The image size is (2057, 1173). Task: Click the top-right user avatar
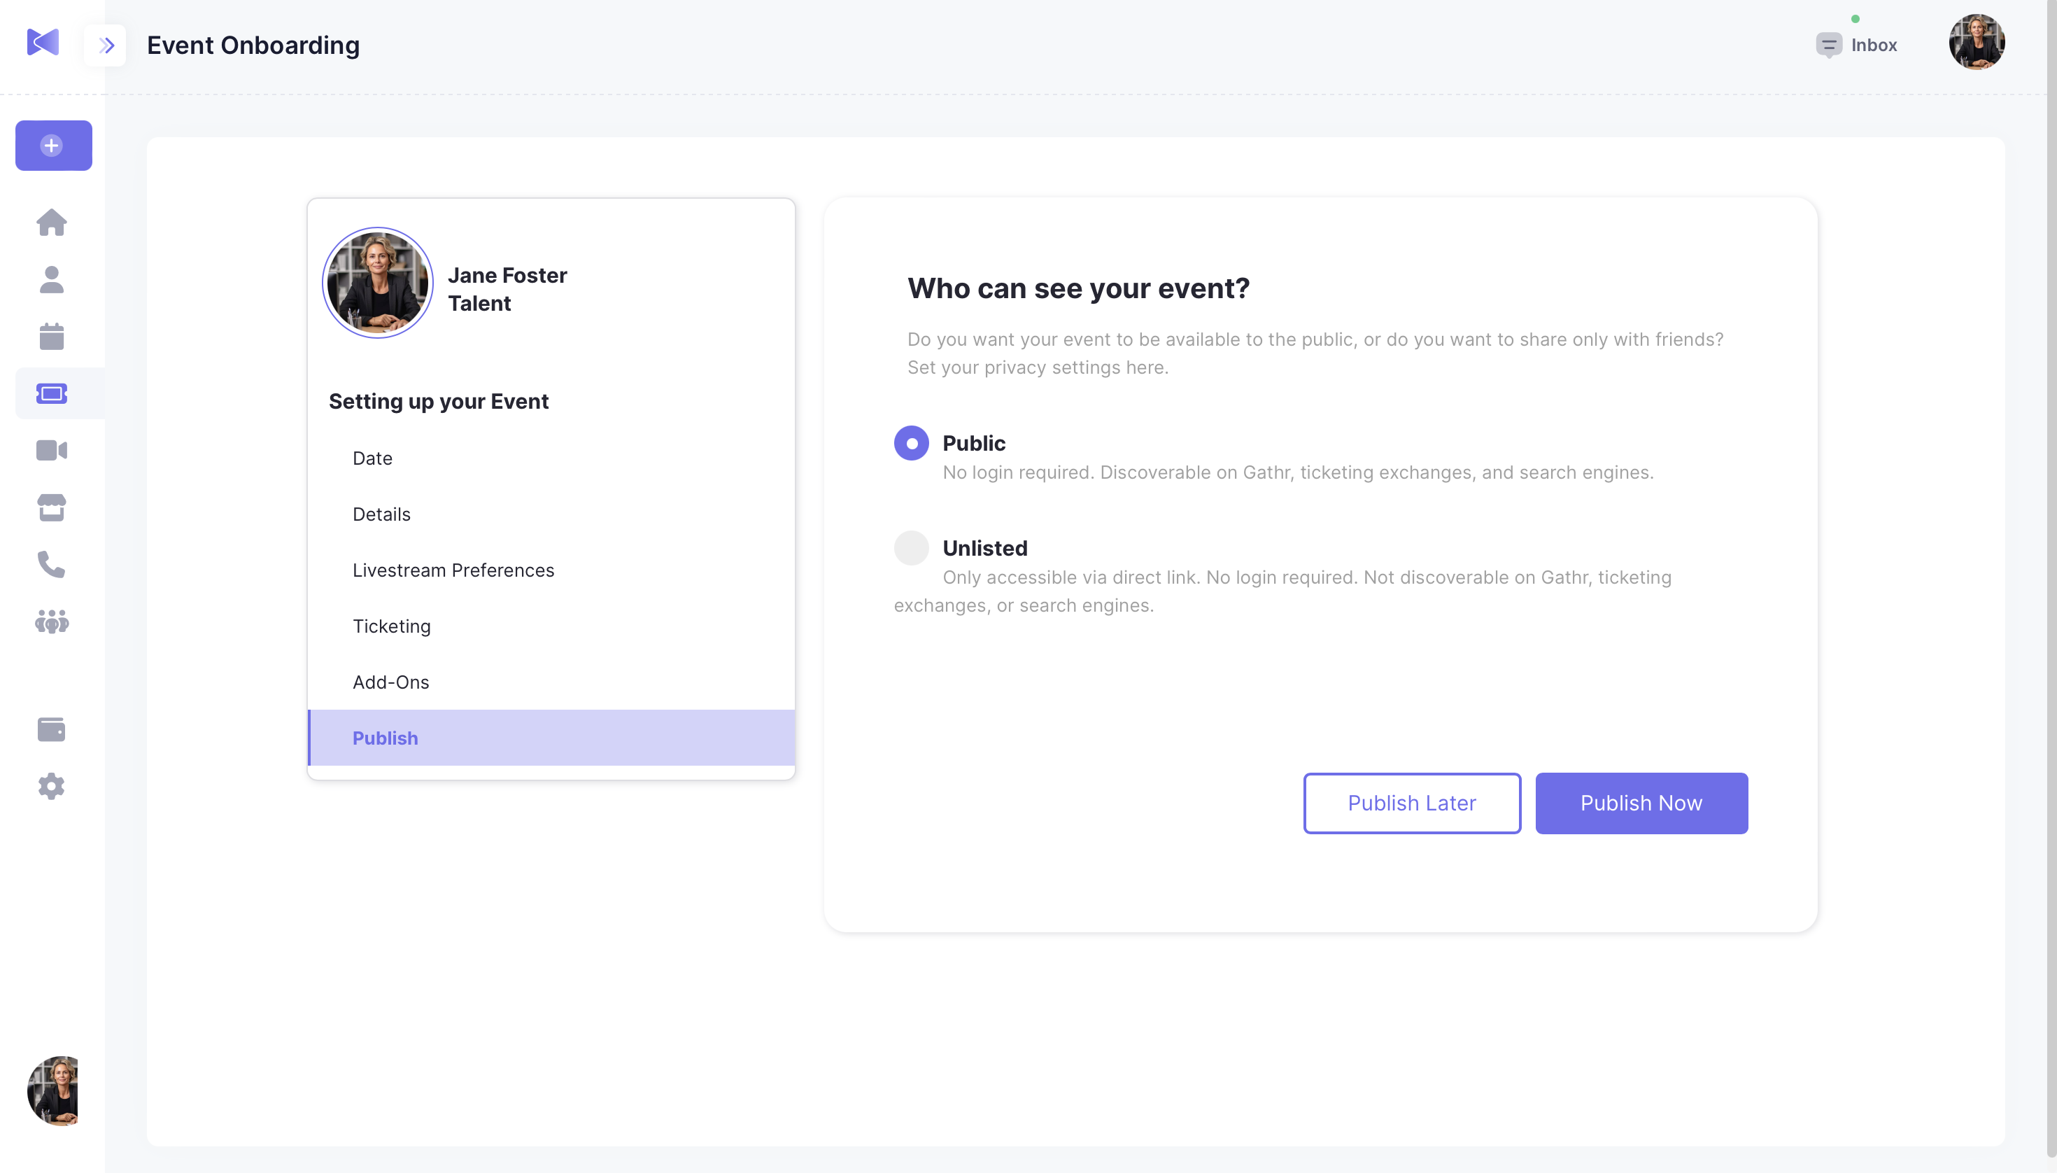tap(1976, 42)
